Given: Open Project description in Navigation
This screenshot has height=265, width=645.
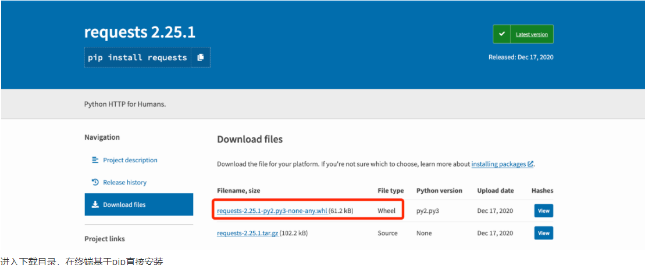Looking at the screenshot, I should click(x=130, y=160).
